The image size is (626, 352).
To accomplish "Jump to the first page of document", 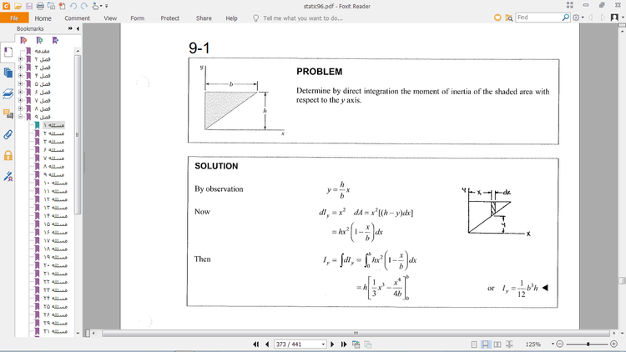I will pos(256,344).
